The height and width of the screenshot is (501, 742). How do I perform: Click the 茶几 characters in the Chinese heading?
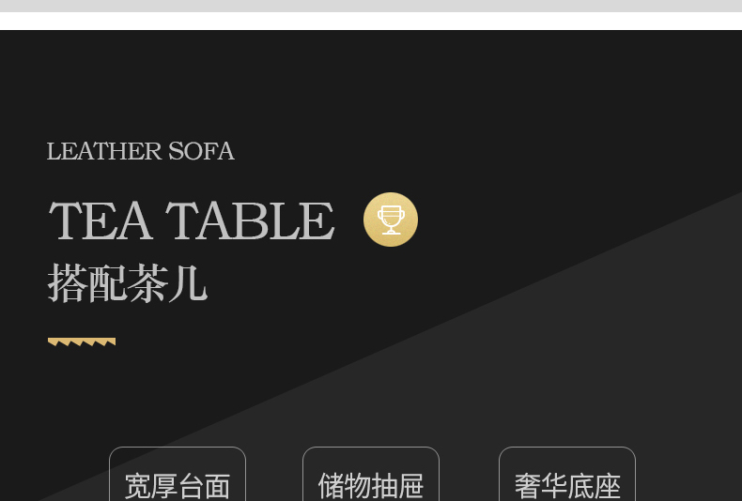167,283
